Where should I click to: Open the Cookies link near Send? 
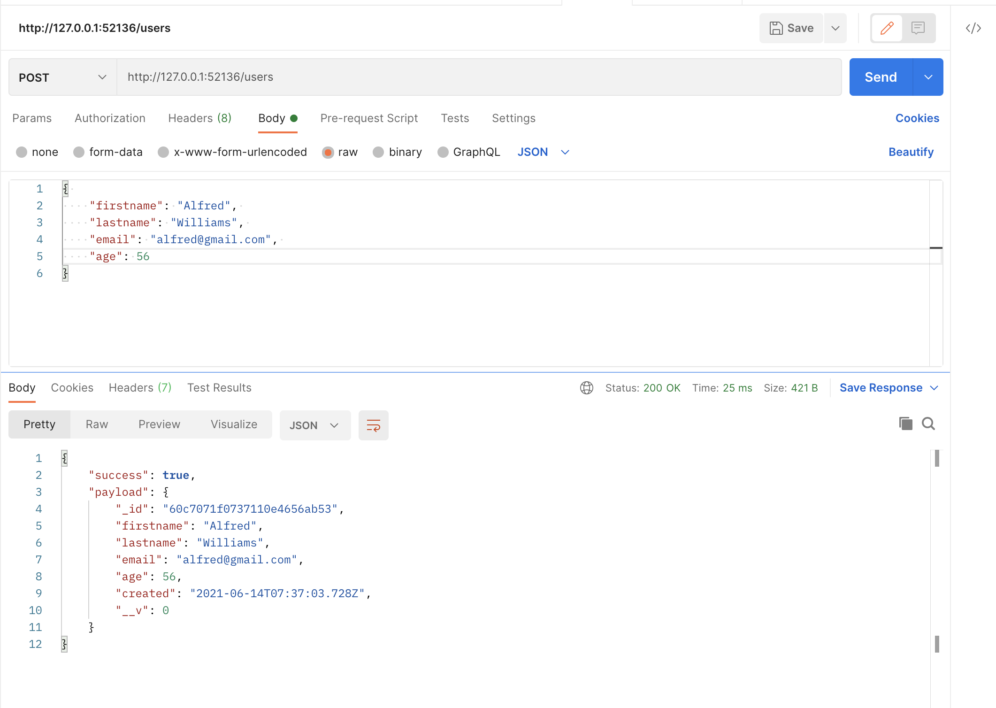917,118
